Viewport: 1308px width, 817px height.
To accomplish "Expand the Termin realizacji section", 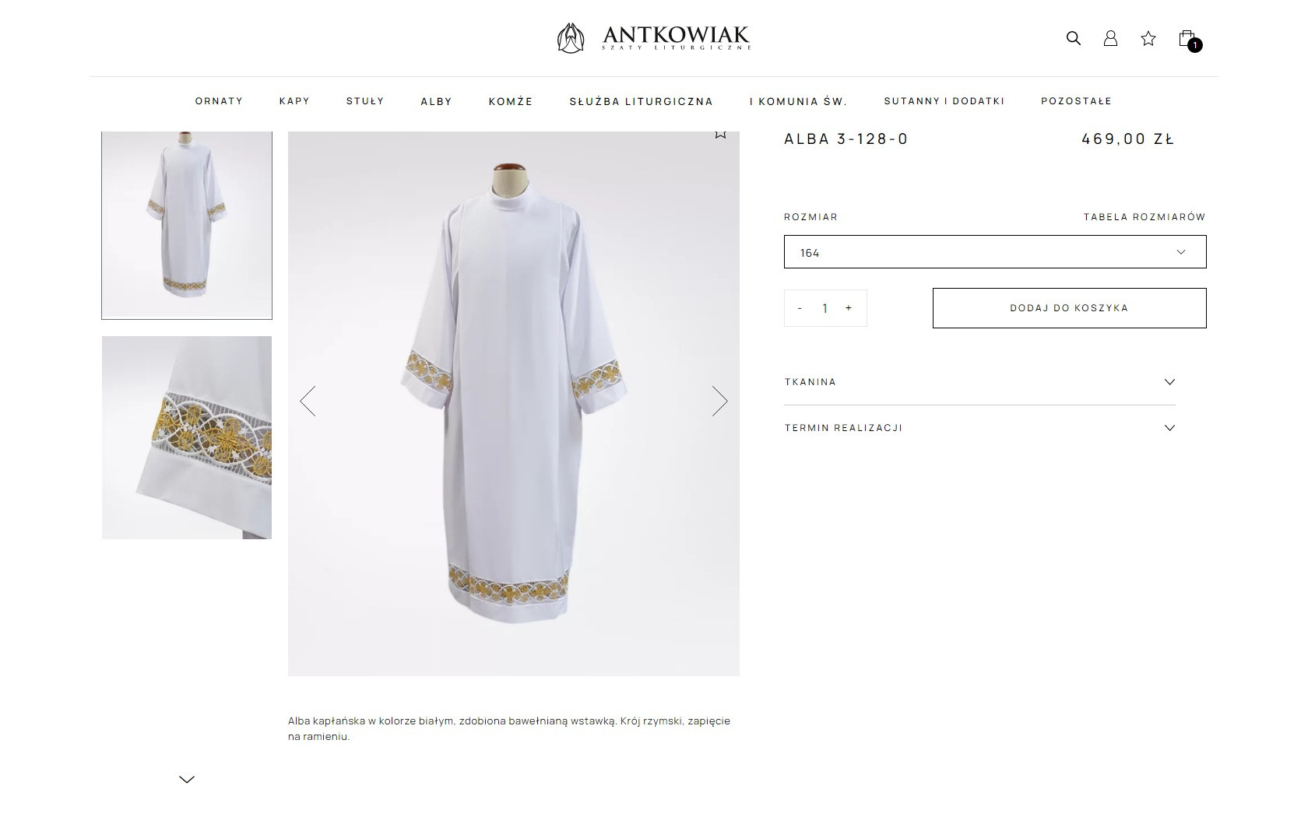I will click(x=979, y=428).
